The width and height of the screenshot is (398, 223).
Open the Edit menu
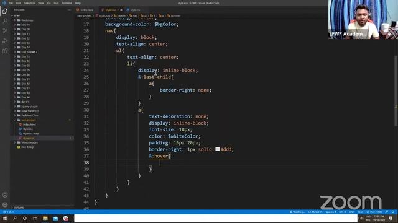pyautogui.click(x=19, y=3)
